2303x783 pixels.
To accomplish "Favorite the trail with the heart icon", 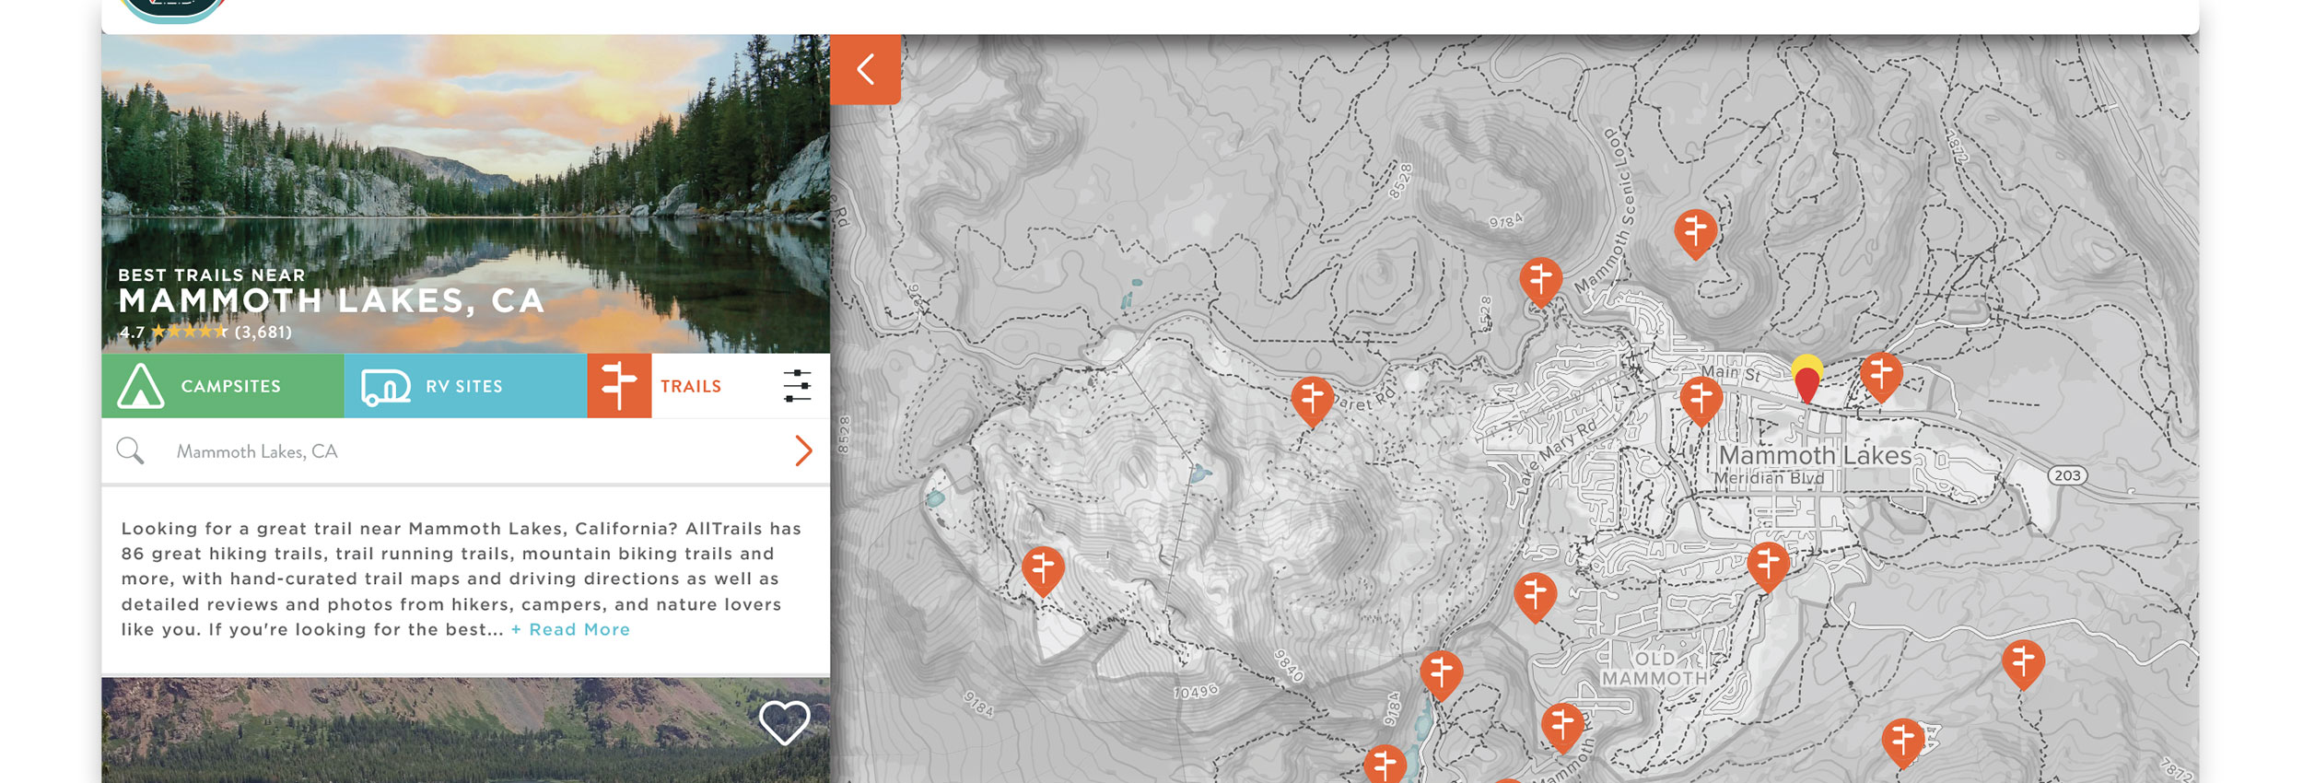I will [784, 722].
